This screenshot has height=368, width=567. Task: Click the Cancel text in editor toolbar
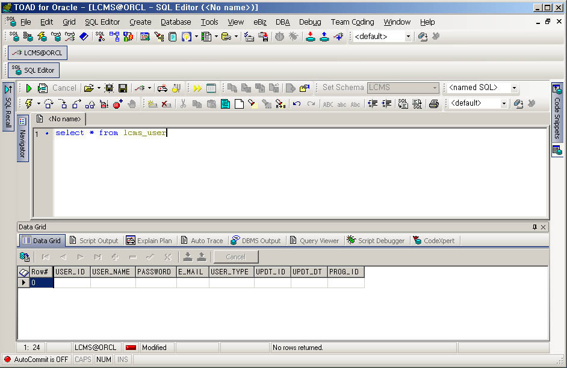64,88
